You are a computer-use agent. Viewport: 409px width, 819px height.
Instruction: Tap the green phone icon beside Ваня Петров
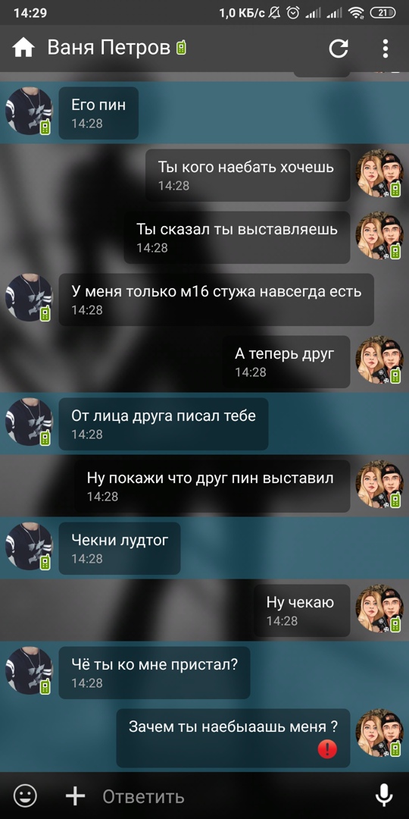(x=182, y=48)
